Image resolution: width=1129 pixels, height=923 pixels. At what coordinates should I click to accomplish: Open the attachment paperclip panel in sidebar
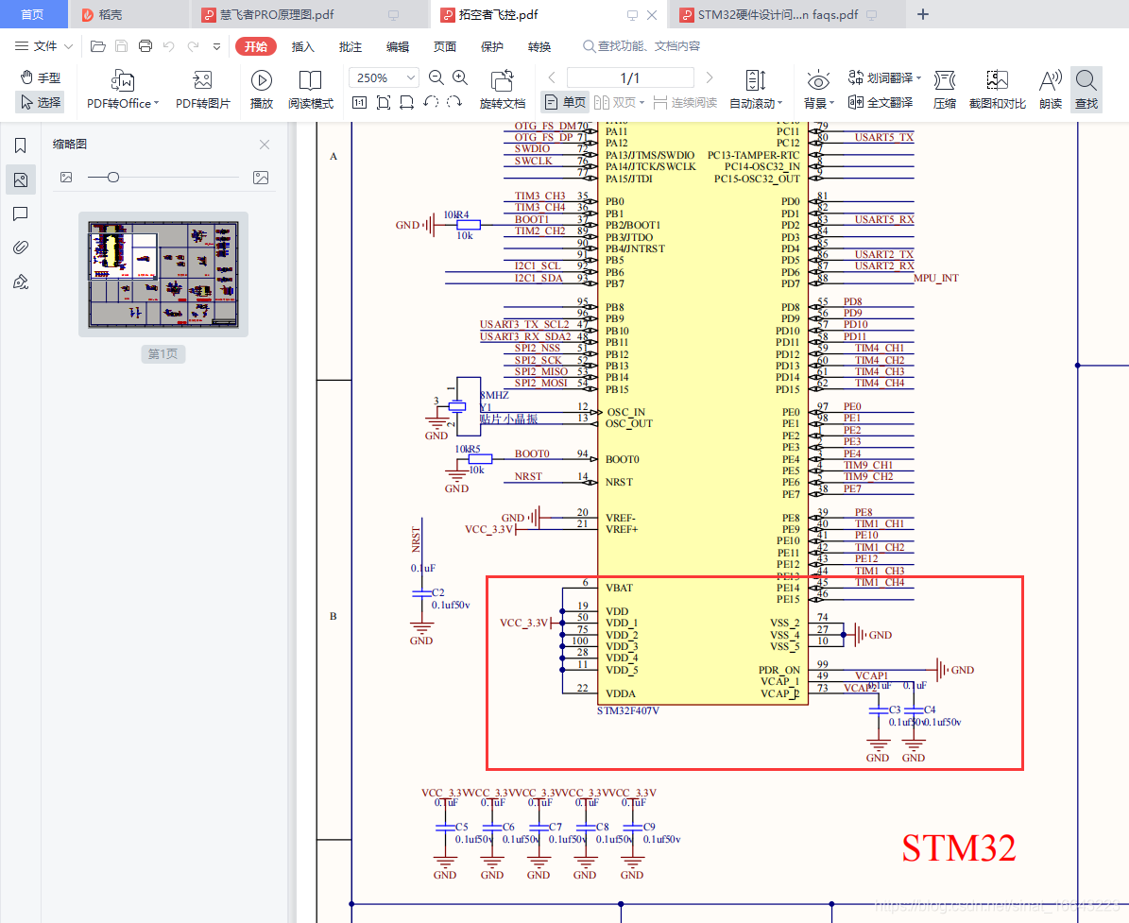click(21, 247)
